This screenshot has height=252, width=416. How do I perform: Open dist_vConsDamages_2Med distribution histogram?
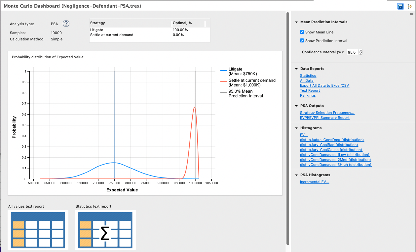335,160
